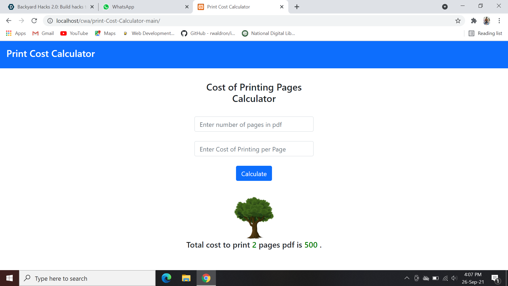The image size is (508, 286).
Task: Click the number of pages input
Action: 254,124
